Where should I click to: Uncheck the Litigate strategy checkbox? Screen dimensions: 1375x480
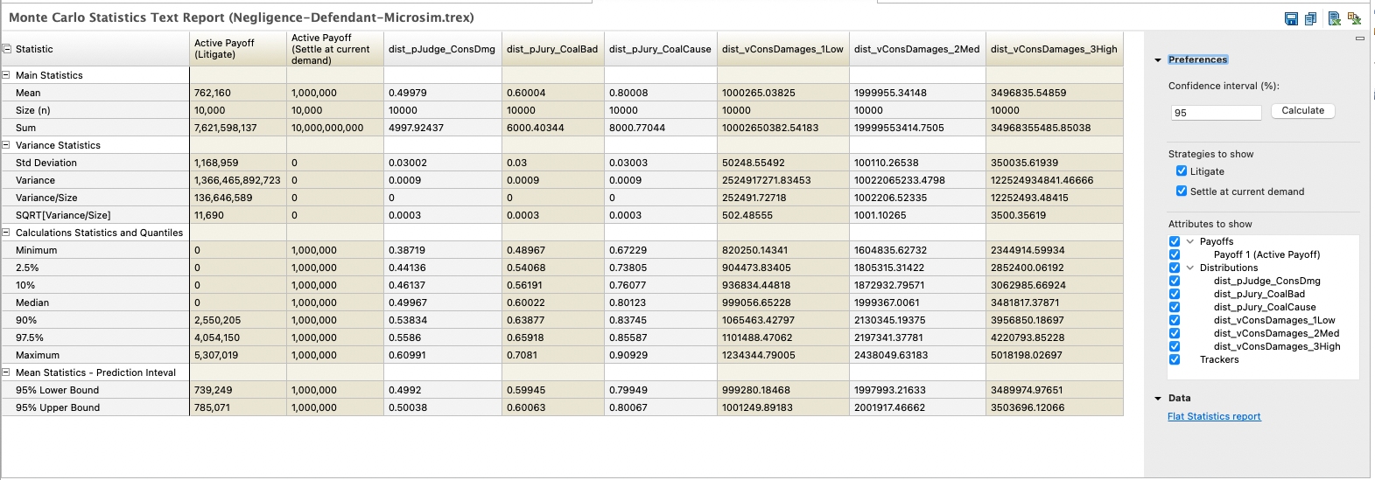(x=1182, y=171)
